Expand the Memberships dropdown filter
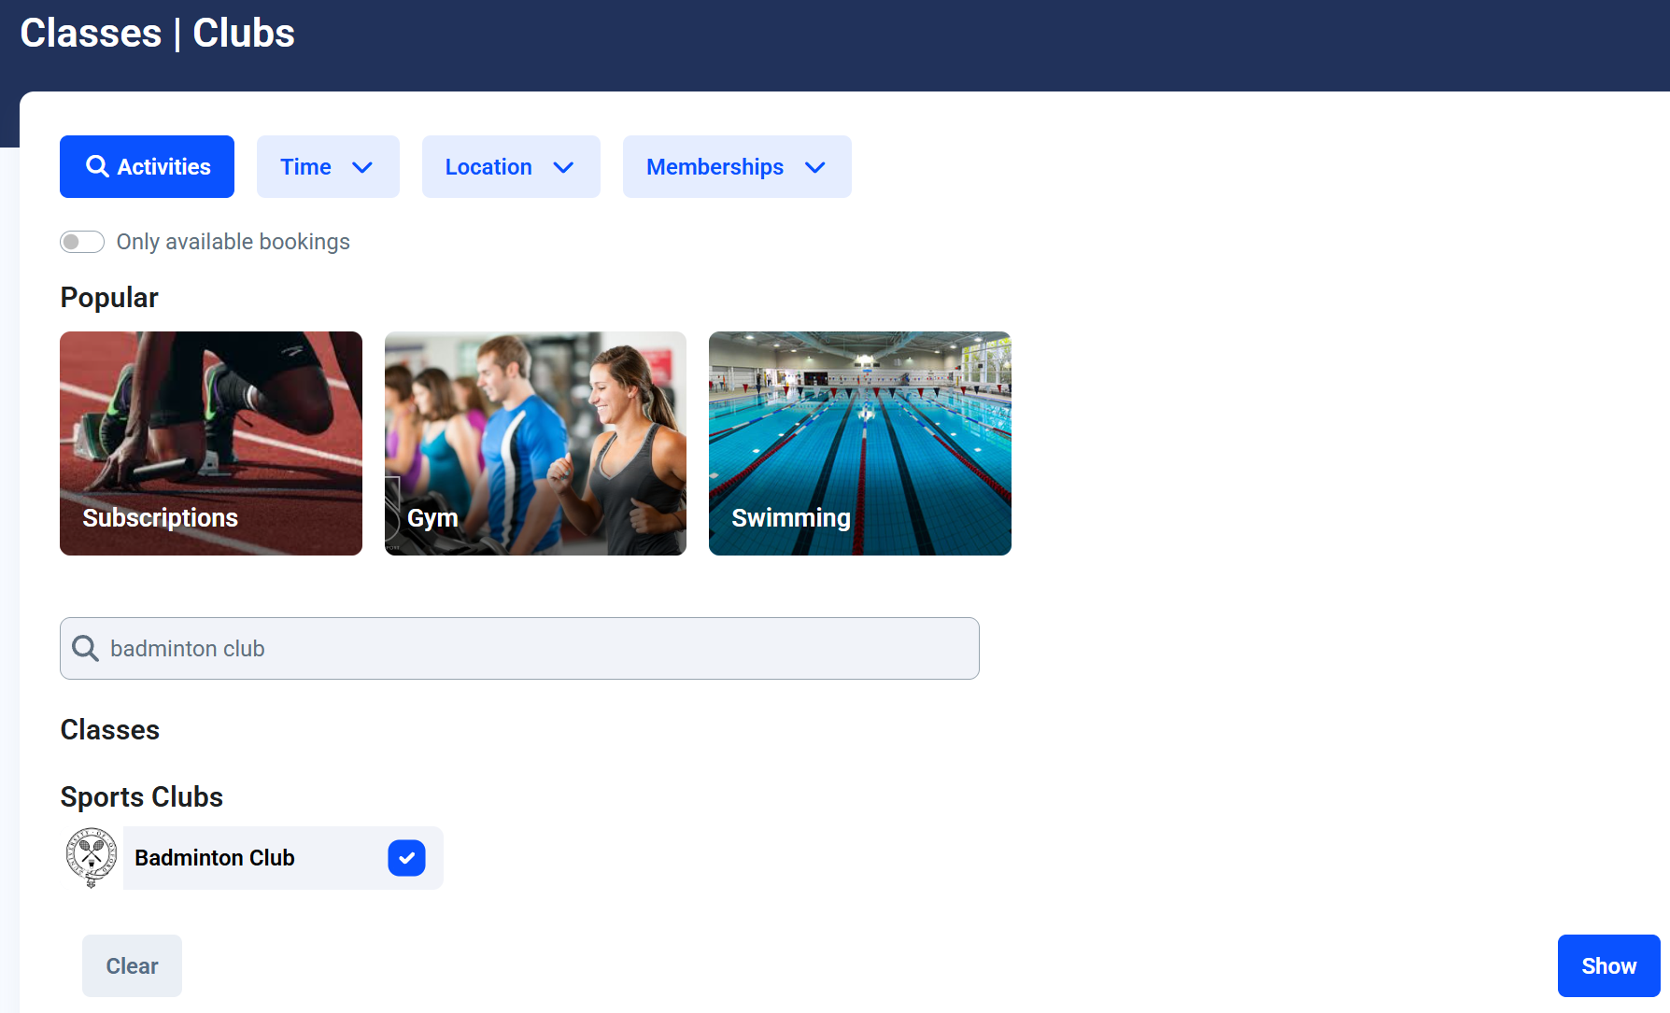 737,166
